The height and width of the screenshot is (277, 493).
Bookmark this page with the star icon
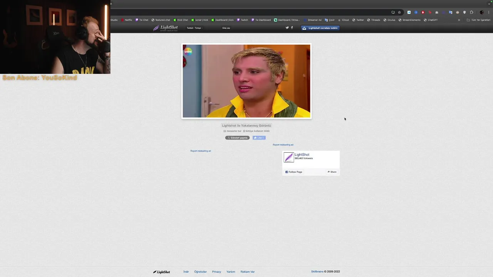(x=399, y=12)
